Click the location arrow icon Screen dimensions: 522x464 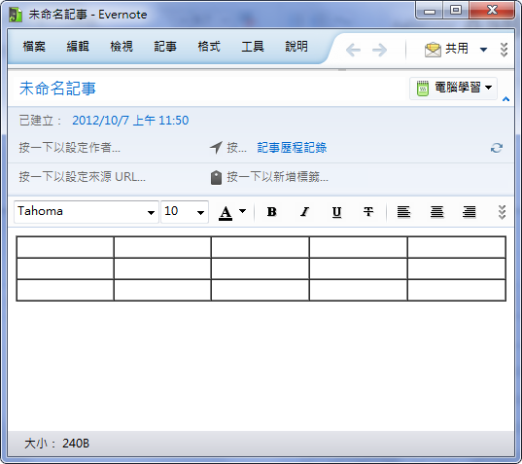pos(216,147)
